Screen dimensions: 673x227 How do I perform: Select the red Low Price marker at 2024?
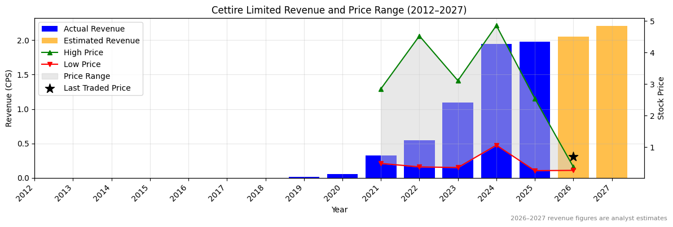tap(496, 145)
